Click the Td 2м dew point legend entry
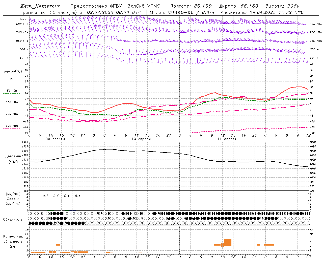This screenshot has width=323, height=259. click(x=12, y=91)
